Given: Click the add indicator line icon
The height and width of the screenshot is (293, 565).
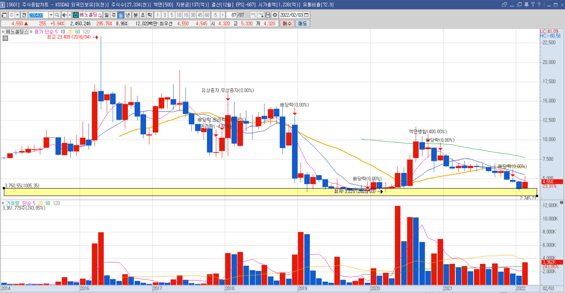Looking at the screenshot, I should (x=261, y=15).
